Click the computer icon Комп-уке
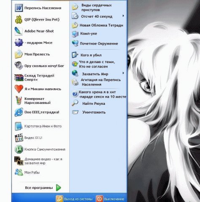 pos(75,34)
